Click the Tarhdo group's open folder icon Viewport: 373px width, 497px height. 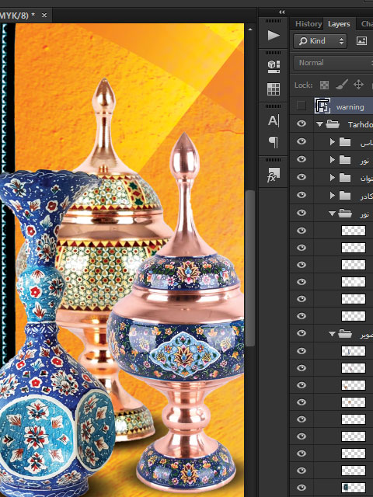tap(333, 124)
